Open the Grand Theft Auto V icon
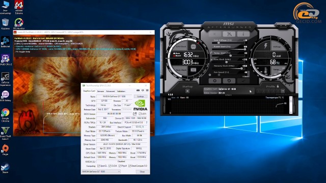This screenshot has height=183, width=326. point(6,133)
